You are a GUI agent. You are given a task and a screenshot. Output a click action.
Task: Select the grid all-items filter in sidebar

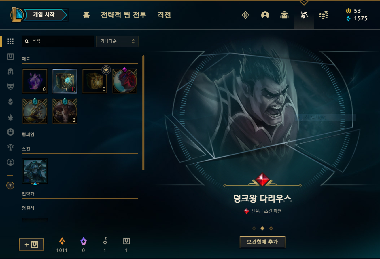point(10,41)
